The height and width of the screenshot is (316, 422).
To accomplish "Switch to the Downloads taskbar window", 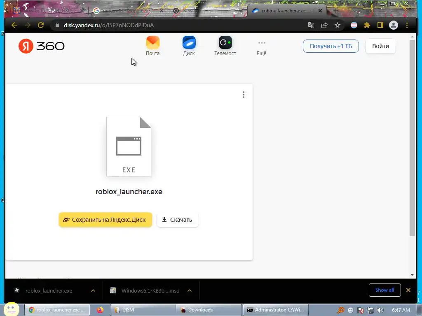I will 209,310.
